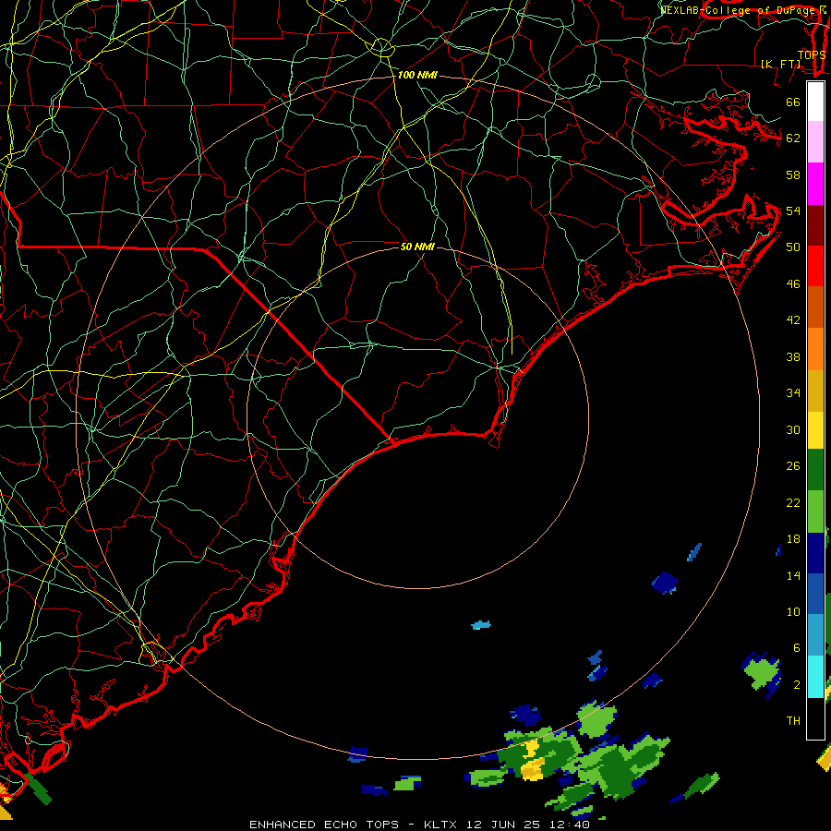Pick the dark orange legend band
Image resolution: width=831 pixels, height=831 pixels.
click(x=815, y=307)
